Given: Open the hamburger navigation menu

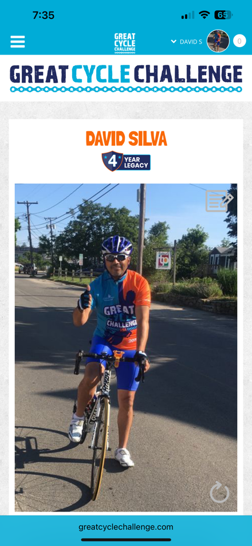Looking at the screenshot, I should (x=17, y=42).
